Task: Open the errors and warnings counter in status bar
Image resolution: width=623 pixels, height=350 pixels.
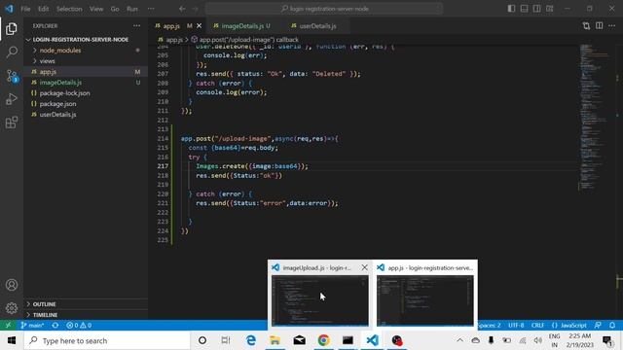Action: click(x=79, y=325)
